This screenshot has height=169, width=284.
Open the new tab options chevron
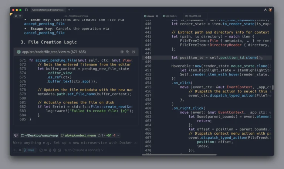pos(72,10)
